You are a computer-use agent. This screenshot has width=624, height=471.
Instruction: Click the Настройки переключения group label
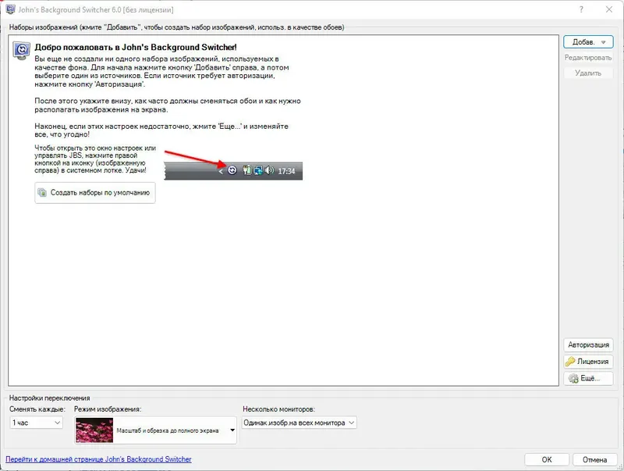[49, 398]
